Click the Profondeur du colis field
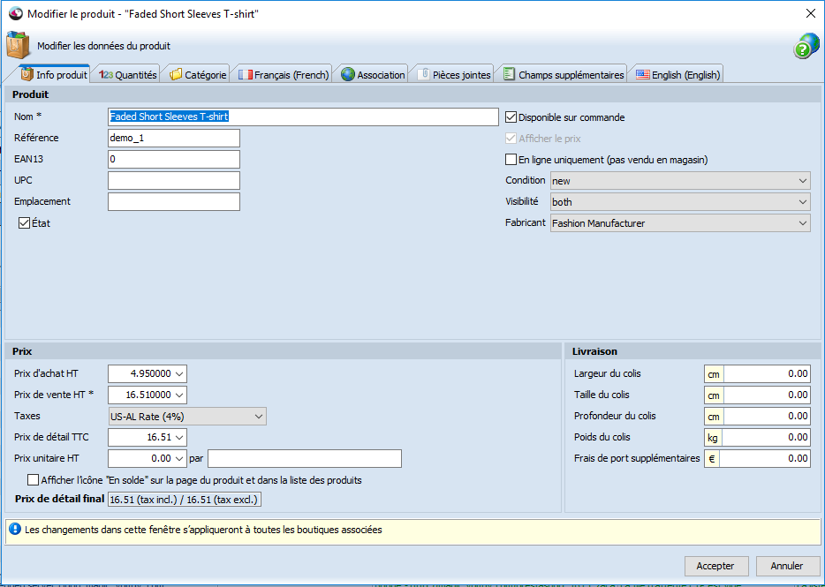 (767, 416)
